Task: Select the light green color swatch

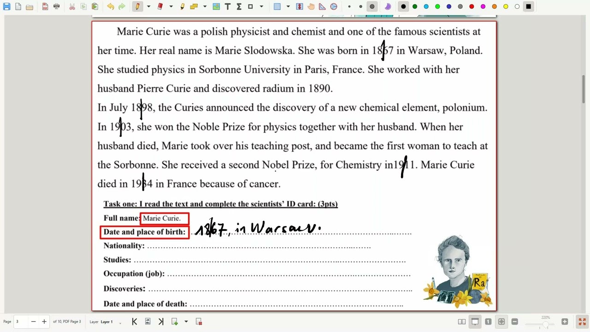Action: 437,6
